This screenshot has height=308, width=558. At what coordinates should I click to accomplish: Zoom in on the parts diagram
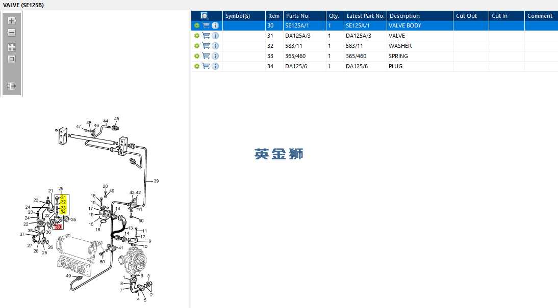coord(12,20)
